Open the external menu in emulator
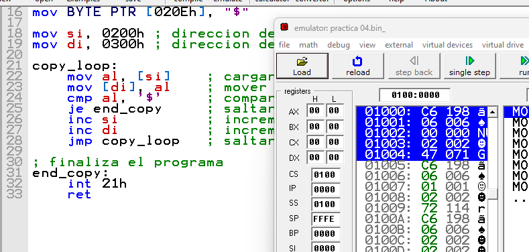The image size is (529, 252). coord(399,45)
